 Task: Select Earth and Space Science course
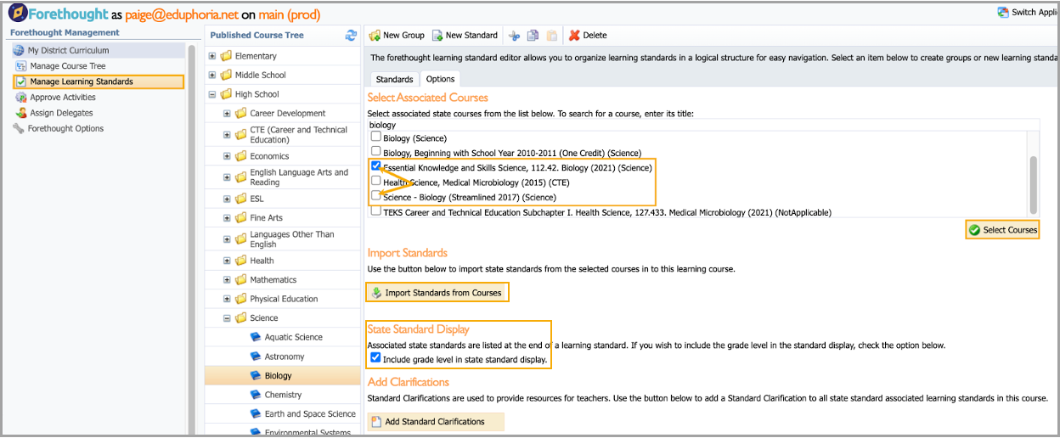tap(310, 413)
